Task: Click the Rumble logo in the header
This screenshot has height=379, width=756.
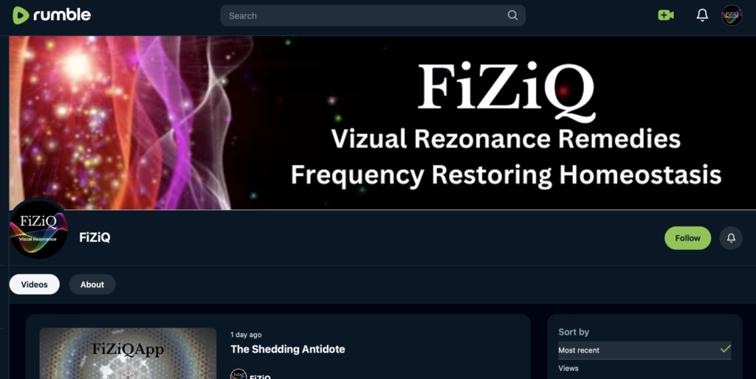Action: click(x=52, y=15)
